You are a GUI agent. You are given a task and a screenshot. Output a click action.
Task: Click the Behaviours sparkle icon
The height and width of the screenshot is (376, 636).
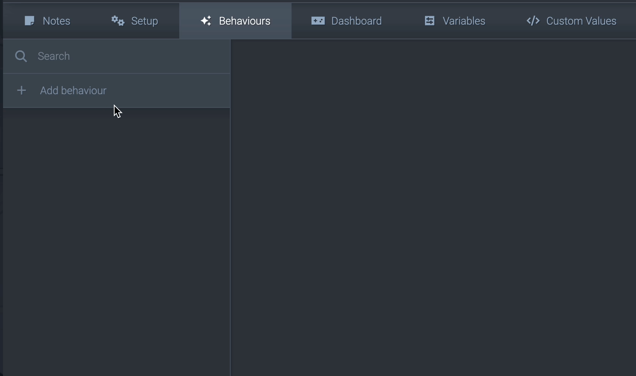[x=206, y=21]
